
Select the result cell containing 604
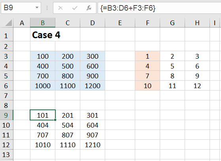[93, 125]
